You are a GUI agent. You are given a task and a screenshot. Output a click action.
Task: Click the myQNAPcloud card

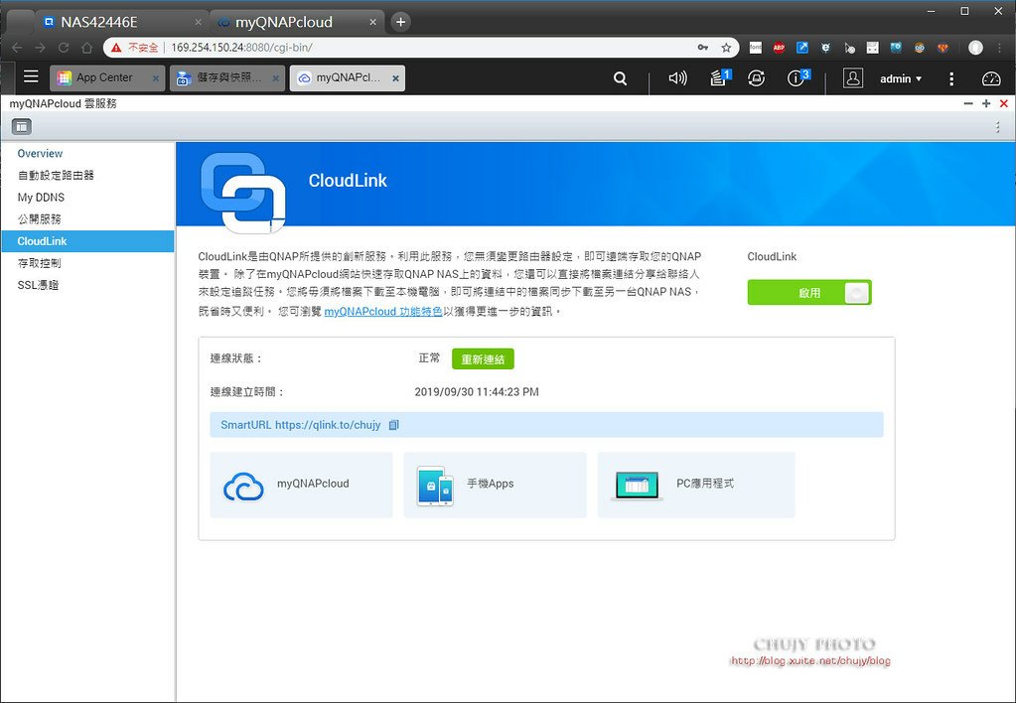click(x=301, y=485)
